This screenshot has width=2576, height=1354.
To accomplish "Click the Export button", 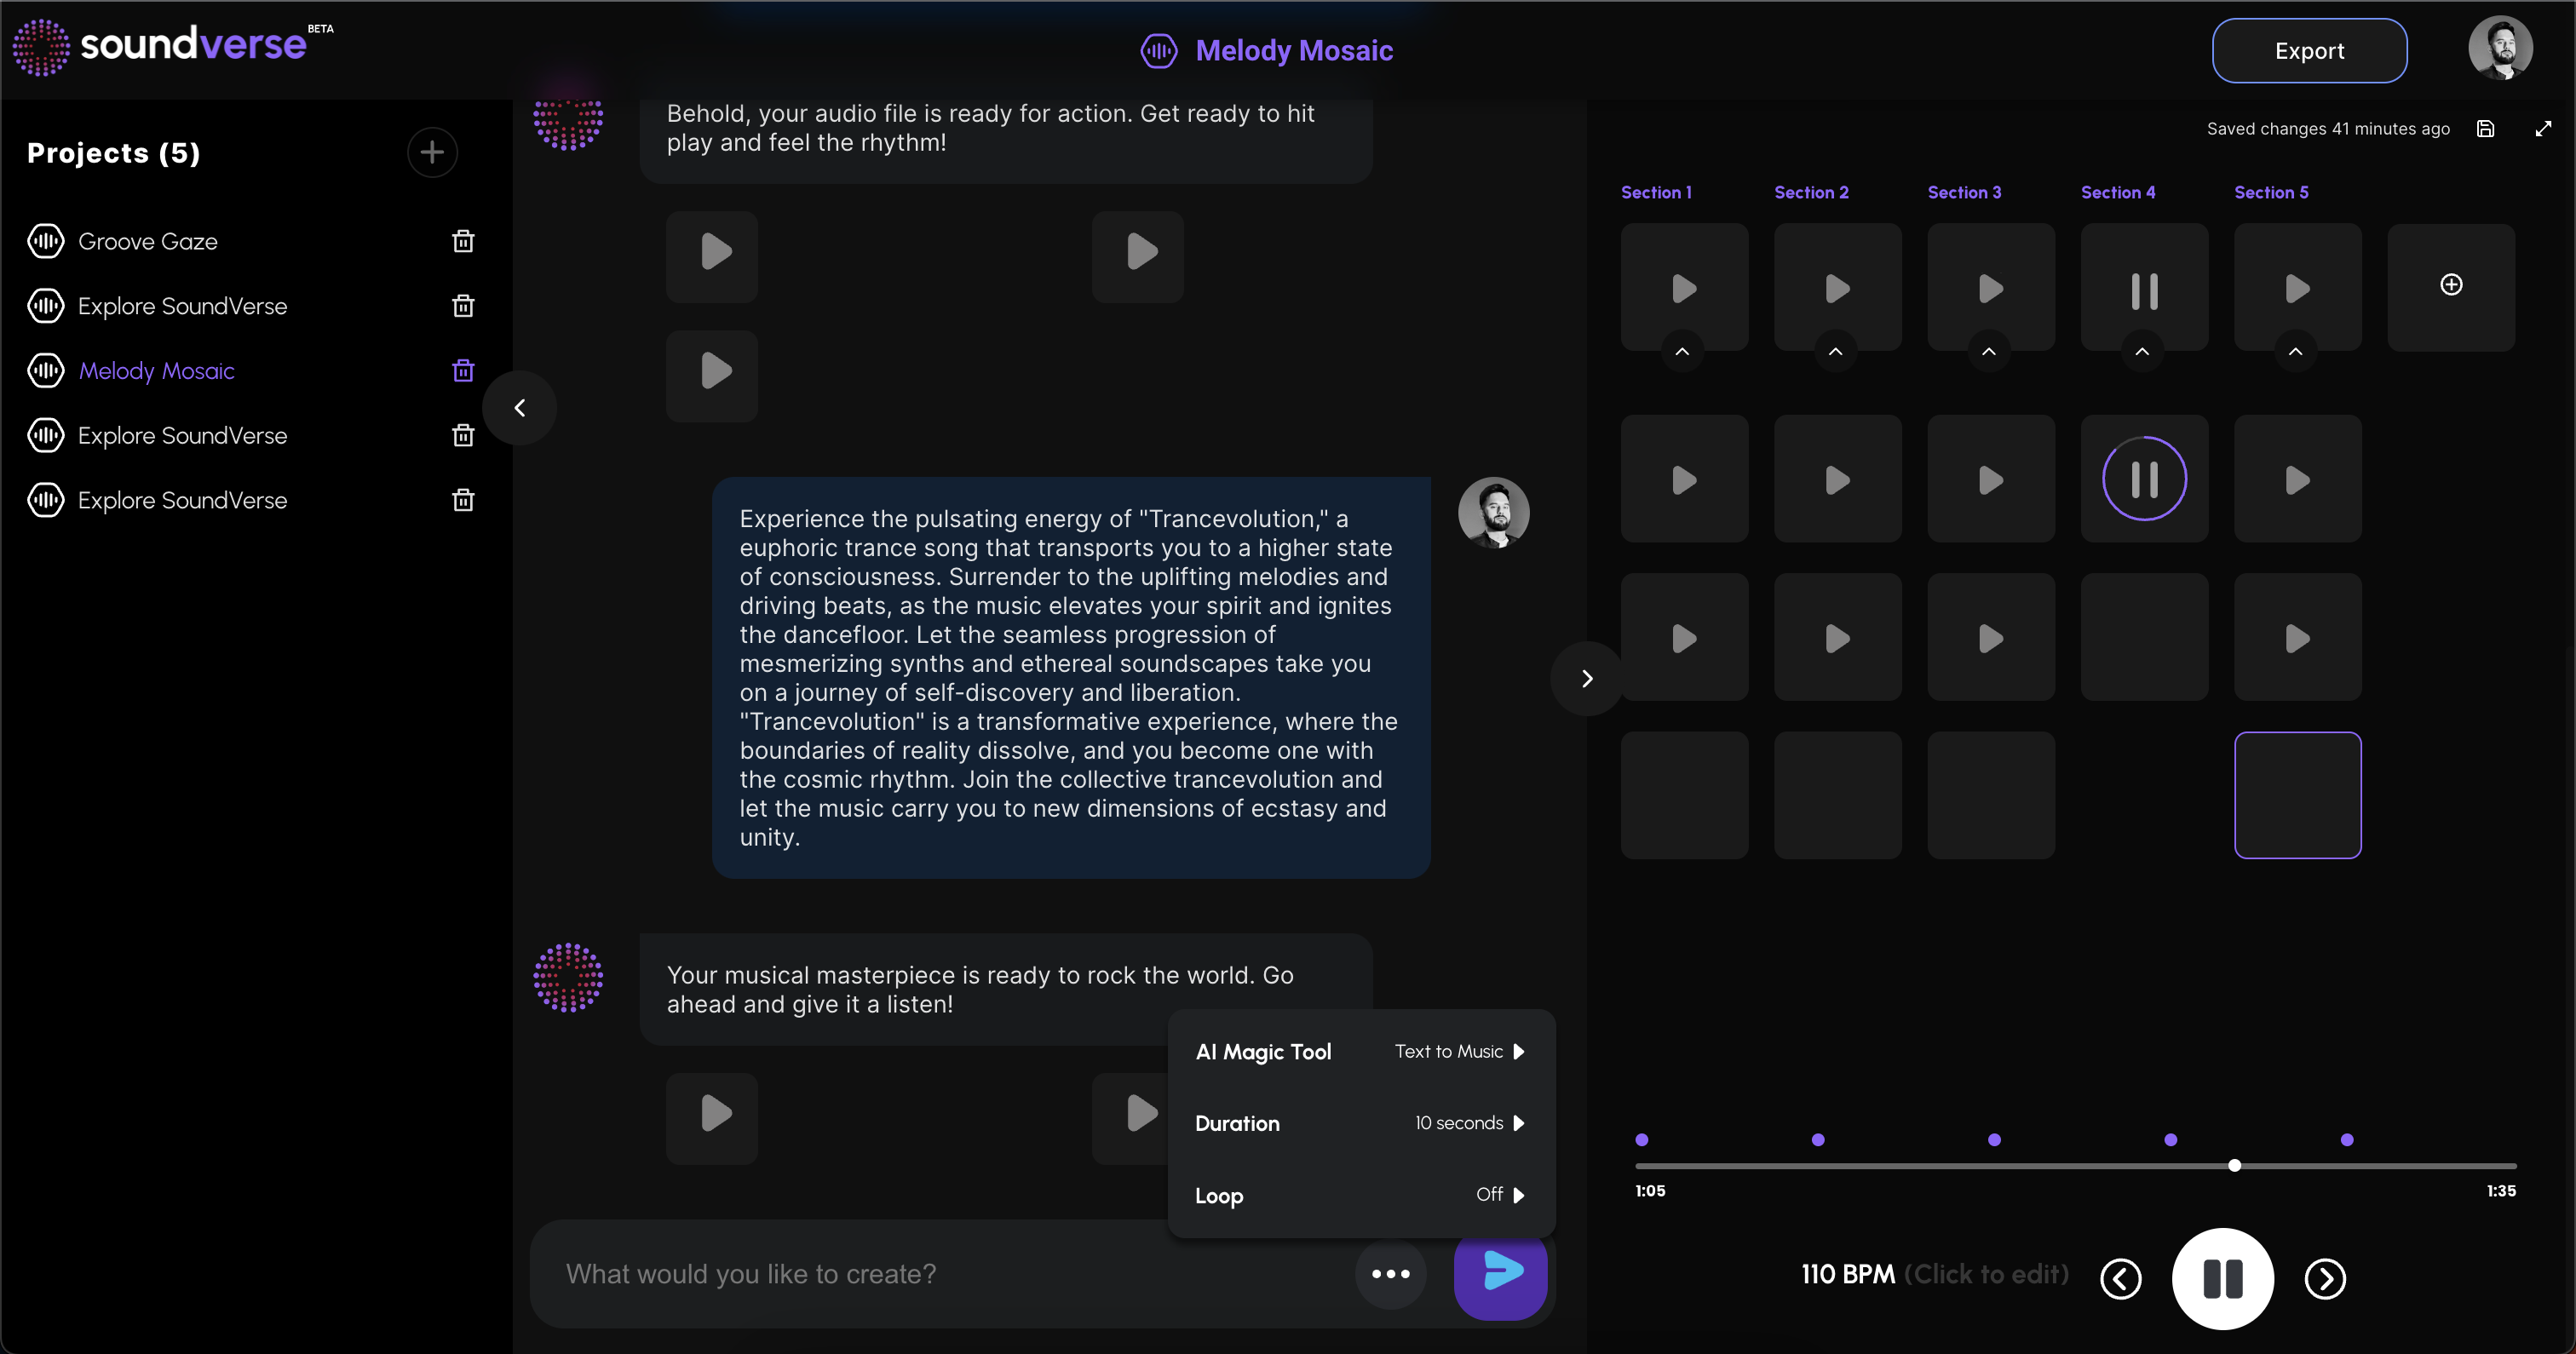I will point(2308,51).
